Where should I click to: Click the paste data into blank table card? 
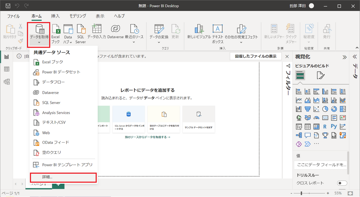(x=164, y=119)
